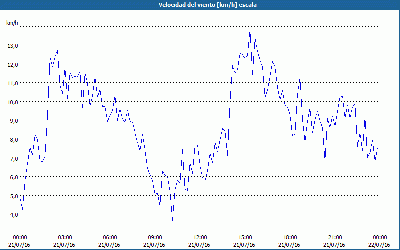The height and width of the screenshot is (250, 400).
Task: Click the '15:00' time axis label
Action: point(245,238)
